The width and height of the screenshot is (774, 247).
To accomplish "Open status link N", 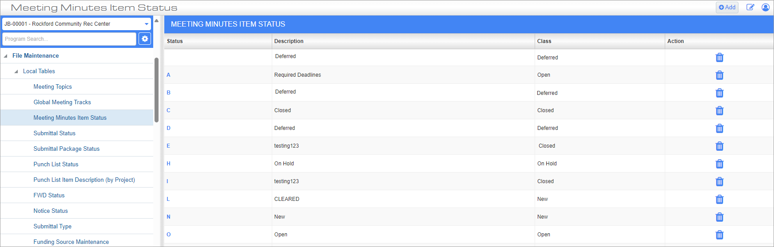I will (168, 217).
